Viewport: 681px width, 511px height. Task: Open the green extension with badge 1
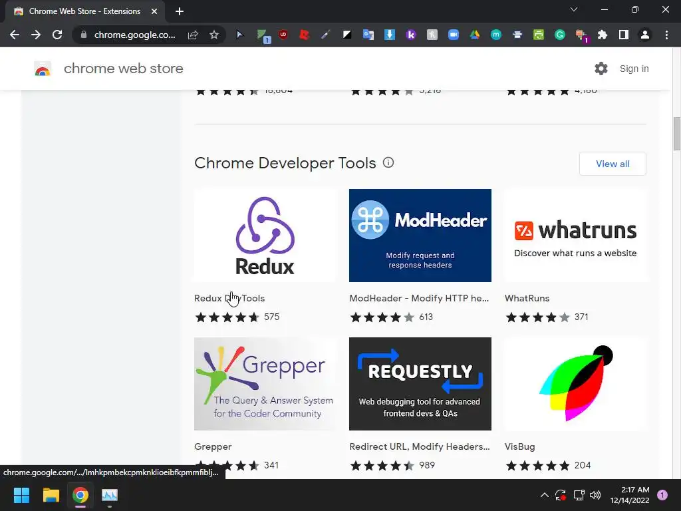[263, 36]
